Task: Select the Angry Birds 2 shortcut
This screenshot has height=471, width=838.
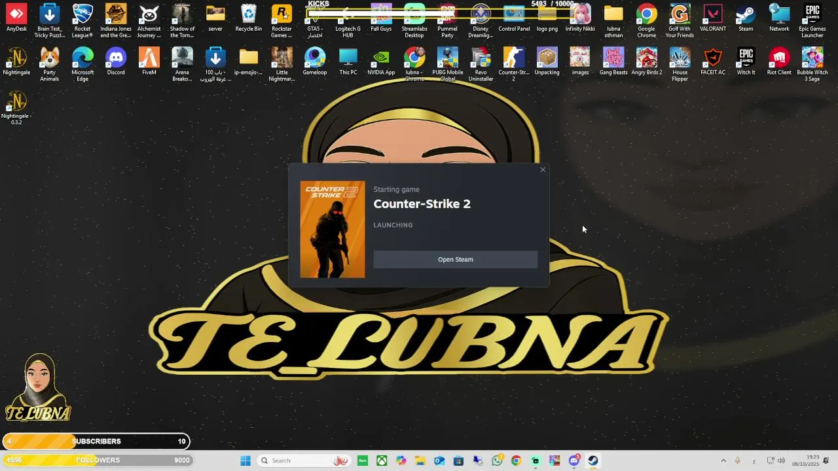Action: (x=646, y=62)
